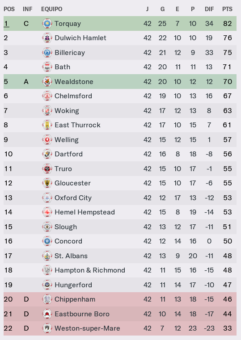Open the Oxford City team link
Viewport: 241px width, 340px height.
click(73, 198)
